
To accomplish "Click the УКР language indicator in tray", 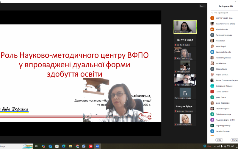I will [232, 146].
